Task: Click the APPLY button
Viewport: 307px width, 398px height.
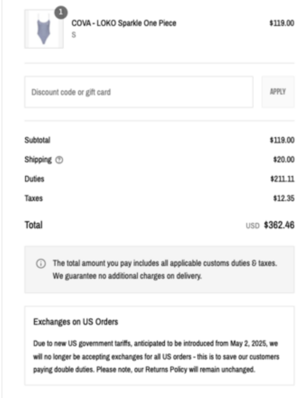Action: point(278,92)
